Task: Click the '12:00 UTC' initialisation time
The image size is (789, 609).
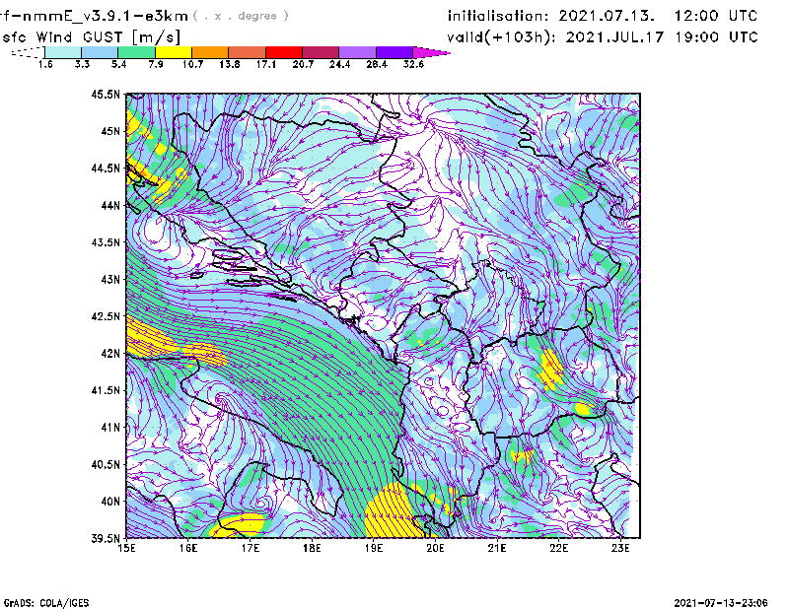Action: click(x=716, y=16)
